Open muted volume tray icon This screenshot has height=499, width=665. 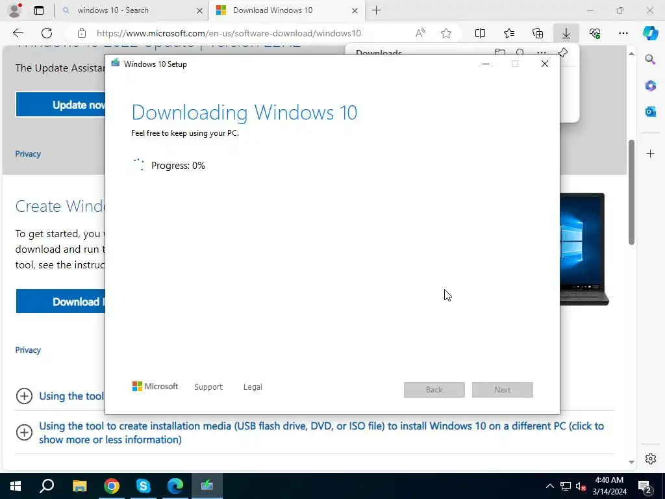[581, 486]
